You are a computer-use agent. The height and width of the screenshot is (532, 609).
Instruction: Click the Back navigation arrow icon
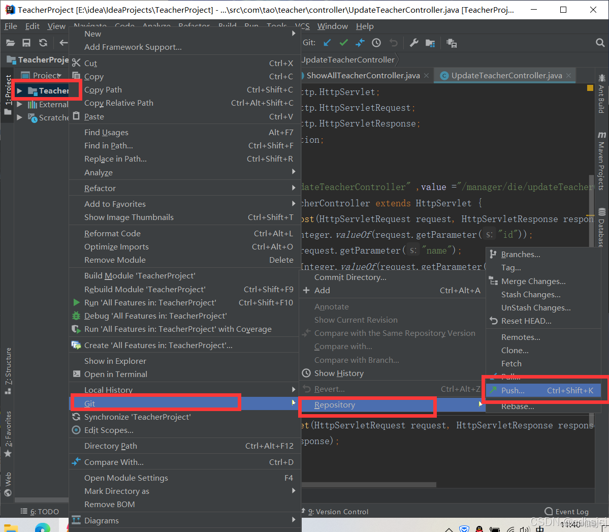pos(63,43)
